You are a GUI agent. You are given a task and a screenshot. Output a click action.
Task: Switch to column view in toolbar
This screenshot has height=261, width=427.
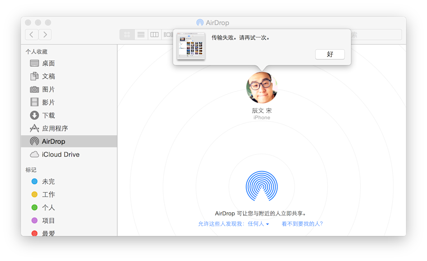154,34
